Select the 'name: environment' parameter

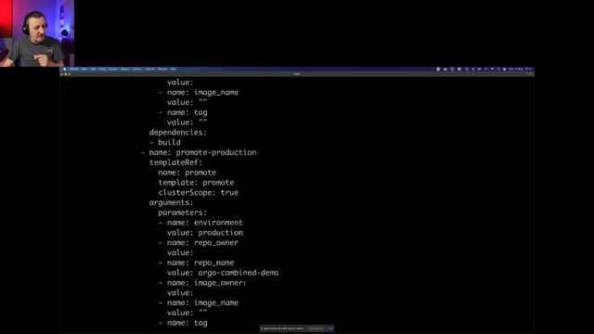[200, 223]
